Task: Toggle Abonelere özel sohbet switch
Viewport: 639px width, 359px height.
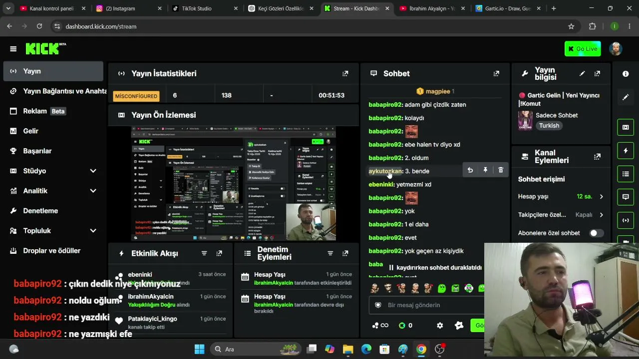Action: pyautogui.click(x=596, y=233)
